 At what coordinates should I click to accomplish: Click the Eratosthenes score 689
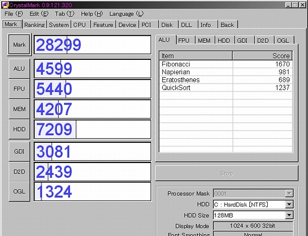tap(284, 80)
